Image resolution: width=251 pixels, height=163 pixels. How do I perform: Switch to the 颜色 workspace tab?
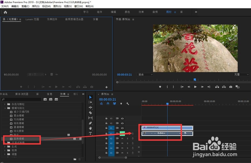127,12
